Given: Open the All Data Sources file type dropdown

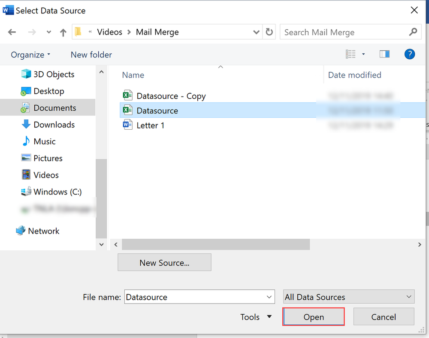Looking at the screenshot, I should (348, 297).
